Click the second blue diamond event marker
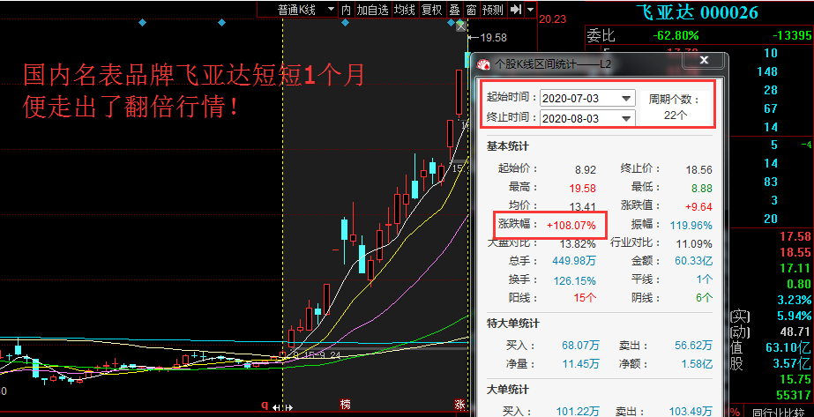 pyautogui.click(x=221, y=22)
